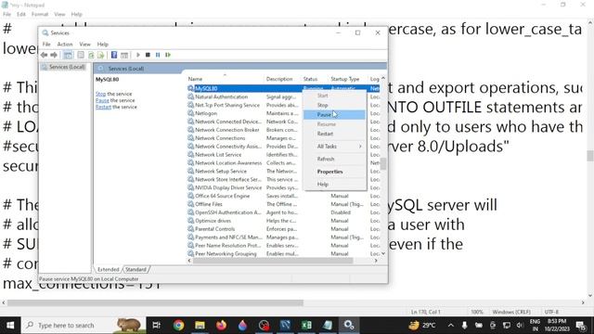The width and height of the screenshot is (594, 334).
Task: Select the Peer Networking Grouping service row
Action: coord(283,253)
